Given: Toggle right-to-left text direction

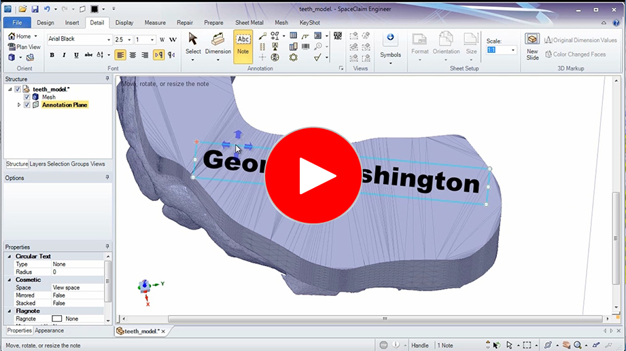Looking at the screenshot, I should pos(171,55).
